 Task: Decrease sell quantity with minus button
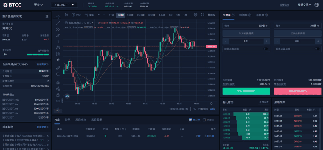(x=277, y=41)
